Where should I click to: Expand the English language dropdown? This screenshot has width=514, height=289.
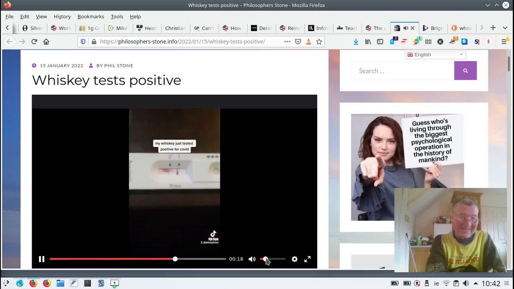(x=435, y=55)
